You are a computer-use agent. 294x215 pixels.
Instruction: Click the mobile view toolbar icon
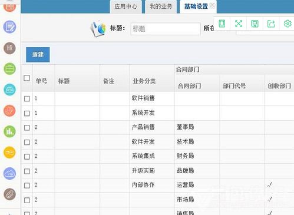(222, 24)
